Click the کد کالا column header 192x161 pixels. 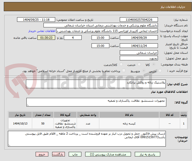click(169, 115)
